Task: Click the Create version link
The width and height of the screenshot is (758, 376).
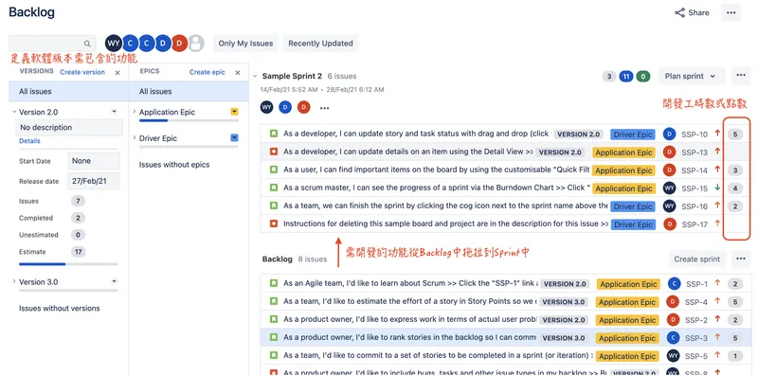Action: point(82,72)
